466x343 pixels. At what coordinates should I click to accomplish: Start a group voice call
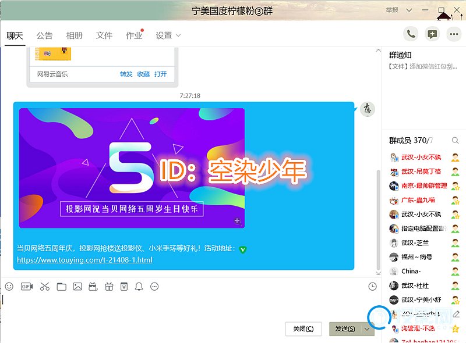[x=411, y=34]
